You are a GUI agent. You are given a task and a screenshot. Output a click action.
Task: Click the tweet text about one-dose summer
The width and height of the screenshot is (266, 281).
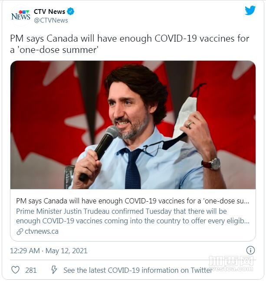coord(129,44)
